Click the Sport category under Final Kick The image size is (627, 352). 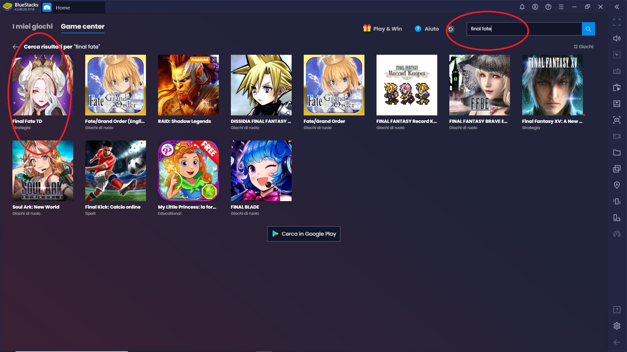point(90,213)
